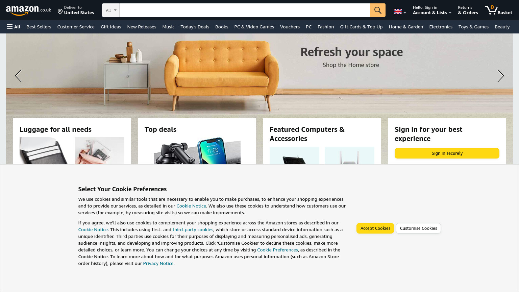Go to Electronics navigation item
Image resolution: width=519 pixels, height=292 pixels.
(441, 27)
